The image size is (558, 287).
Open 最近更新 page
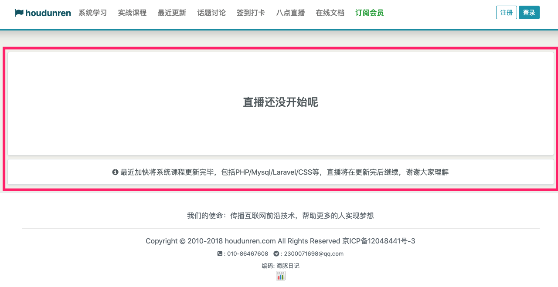coord(172,13)
